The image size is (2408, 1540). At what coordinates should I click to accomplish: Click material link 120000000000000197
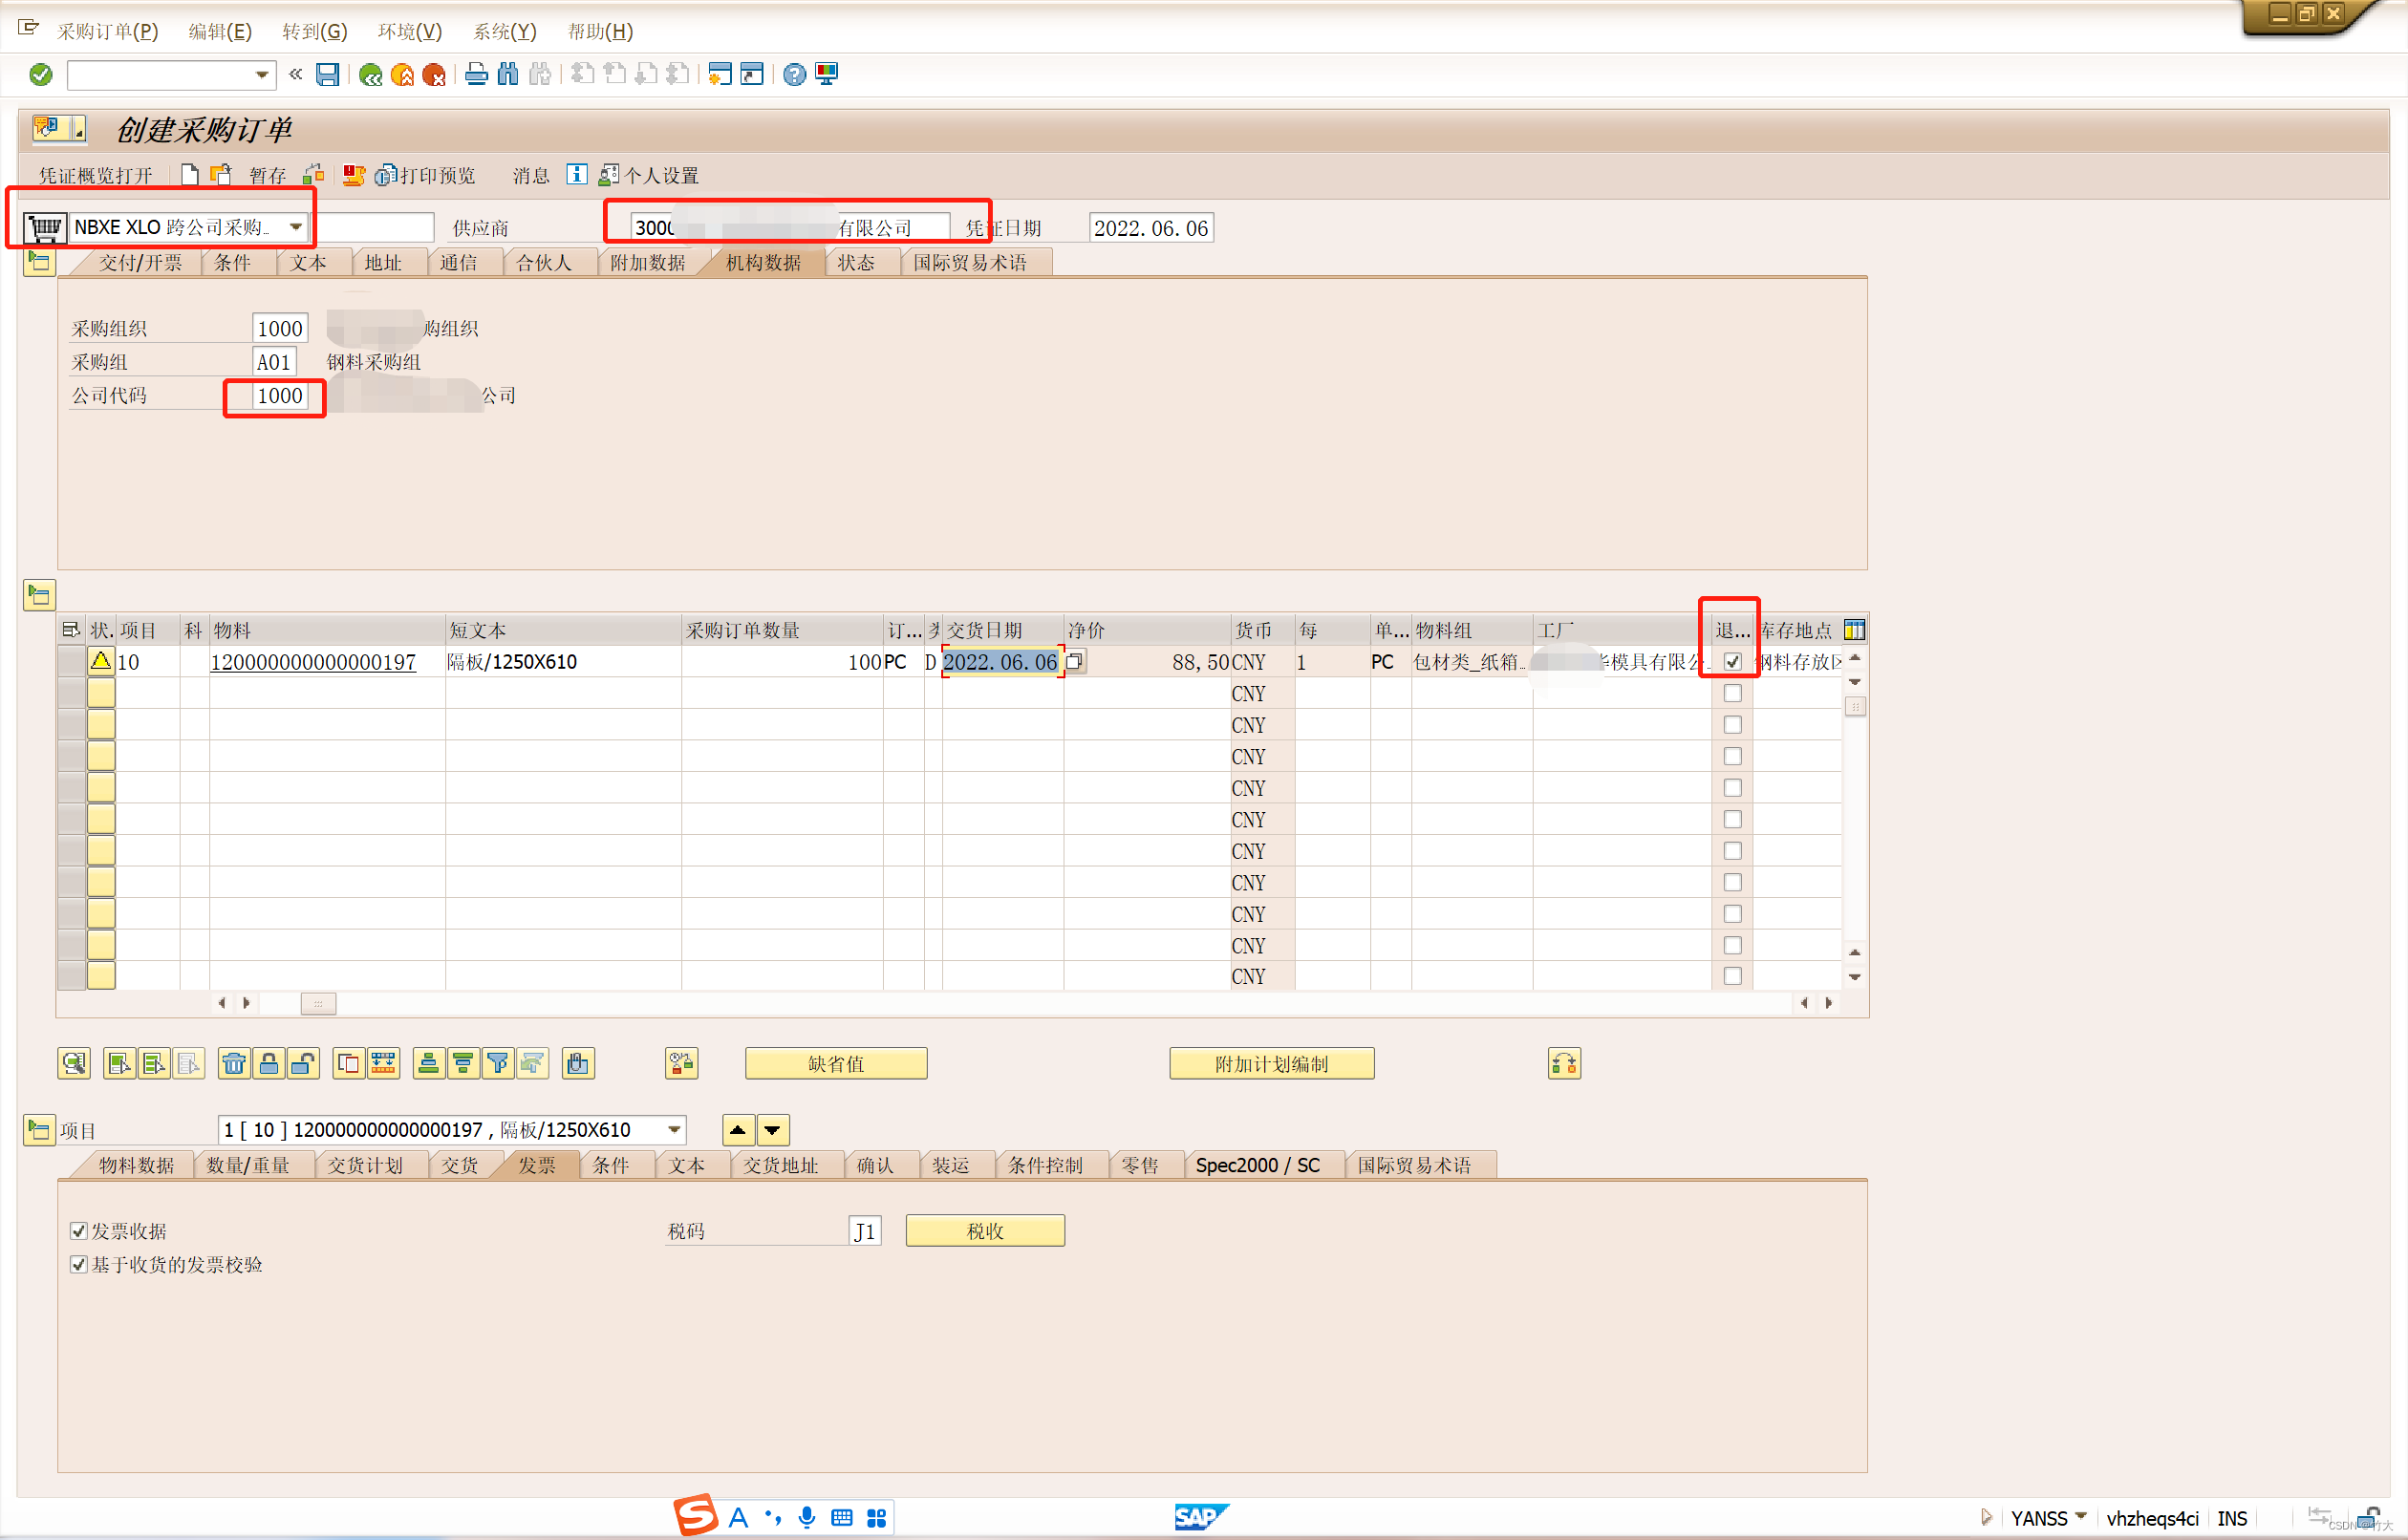point(313,662)
